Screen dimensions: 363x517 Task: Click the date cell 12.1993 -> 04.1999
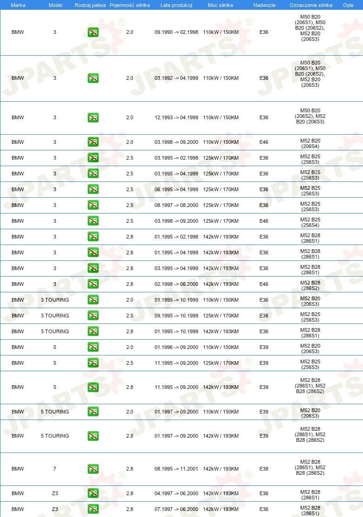[x=176, y=118]
